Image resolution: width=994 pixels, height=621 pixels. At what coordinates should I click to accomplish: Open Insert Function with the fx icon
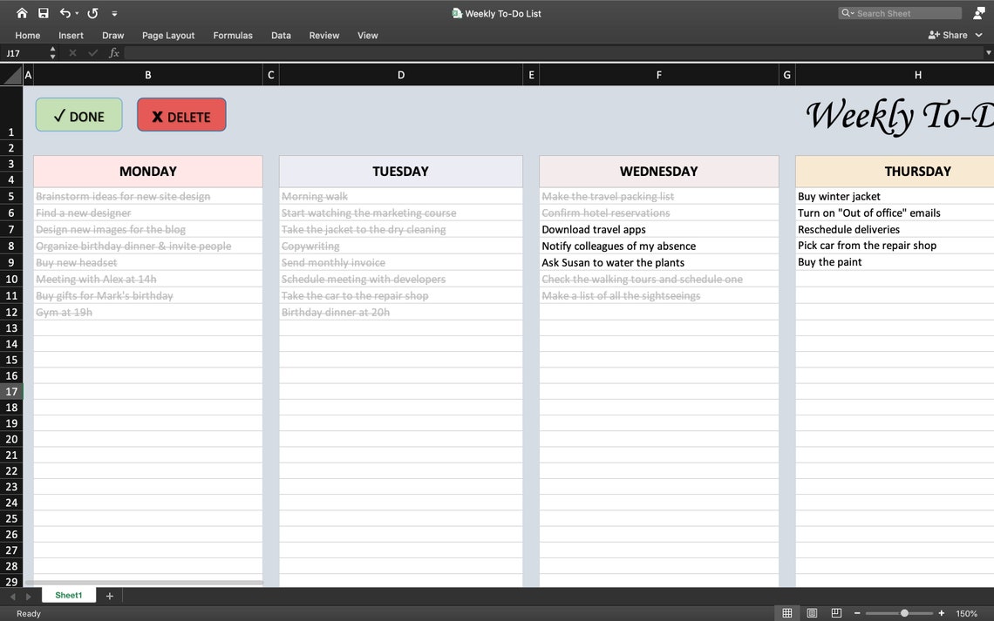[114, 53]
